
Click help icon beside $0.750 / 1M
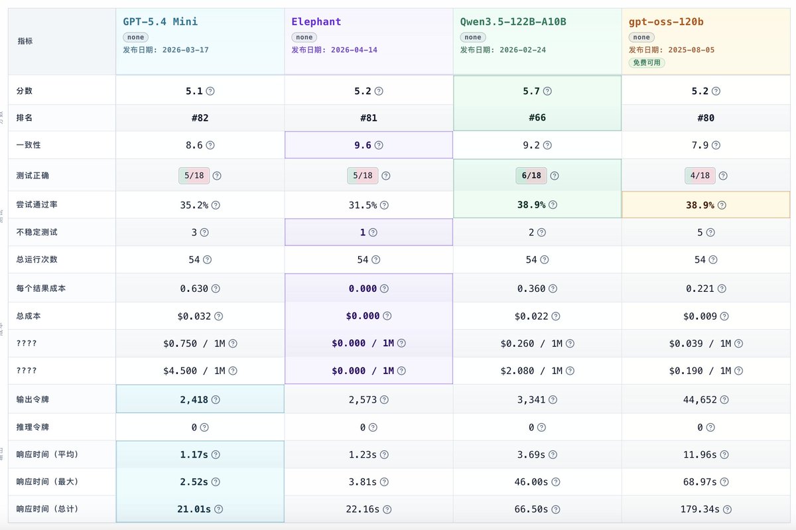click(233, 344)
